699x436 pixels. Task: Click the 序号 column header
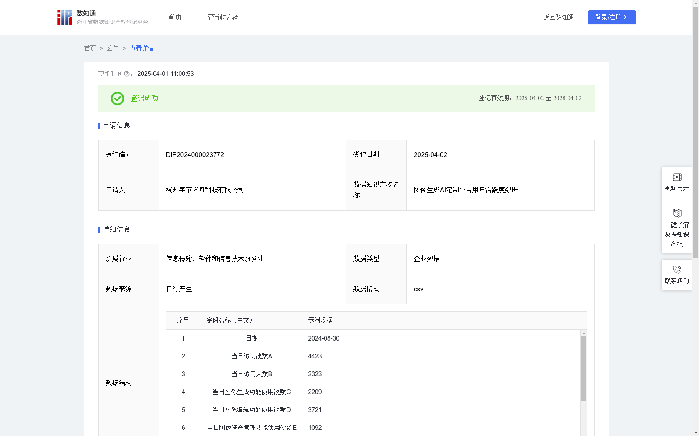pyautogui.click(x=183, y=320)
